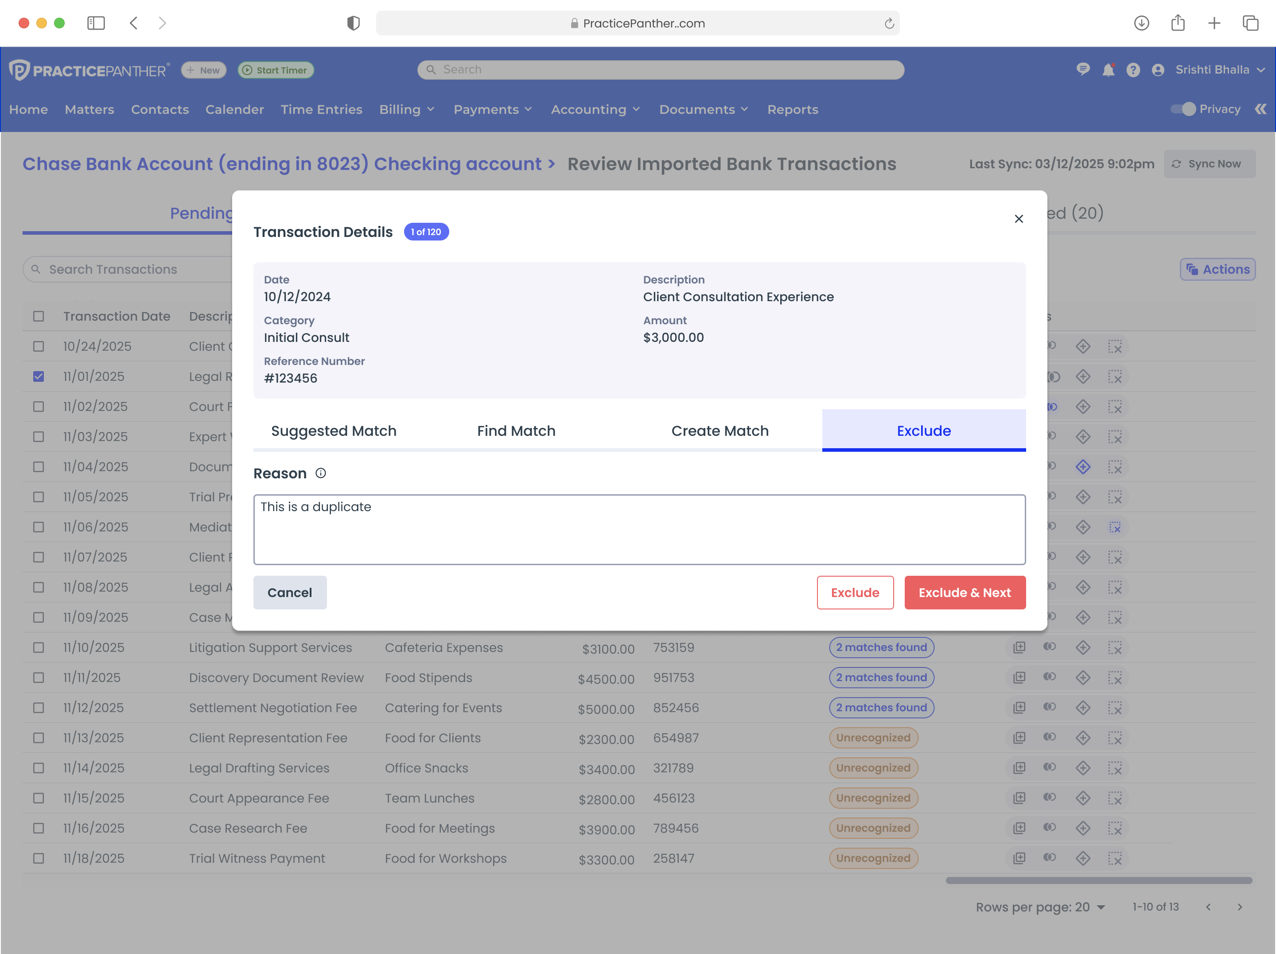Uncheck the 11/01/2025 transaction checkbox
This screenshot has height=954, width=1276.
(x=38, y=376)
